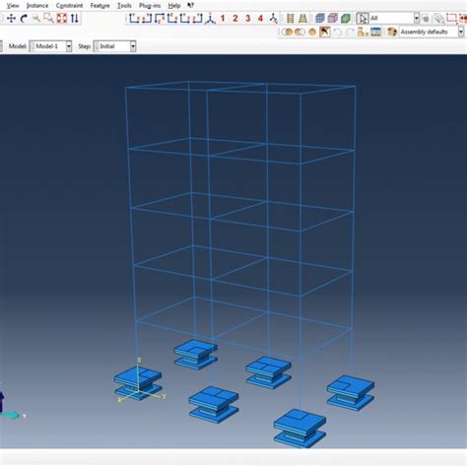Click the Replace Selected display group icon

tap(288, 32)
